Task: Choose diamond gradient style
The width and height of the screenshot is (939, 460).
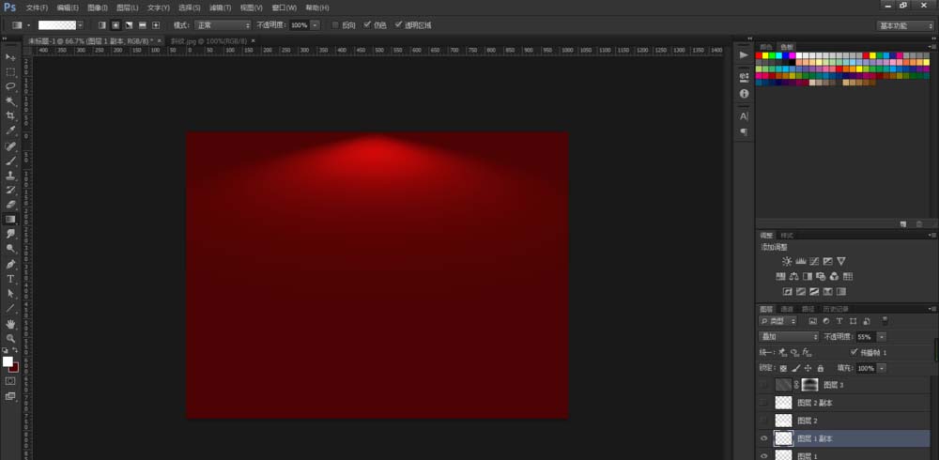Action: [156, 25]
